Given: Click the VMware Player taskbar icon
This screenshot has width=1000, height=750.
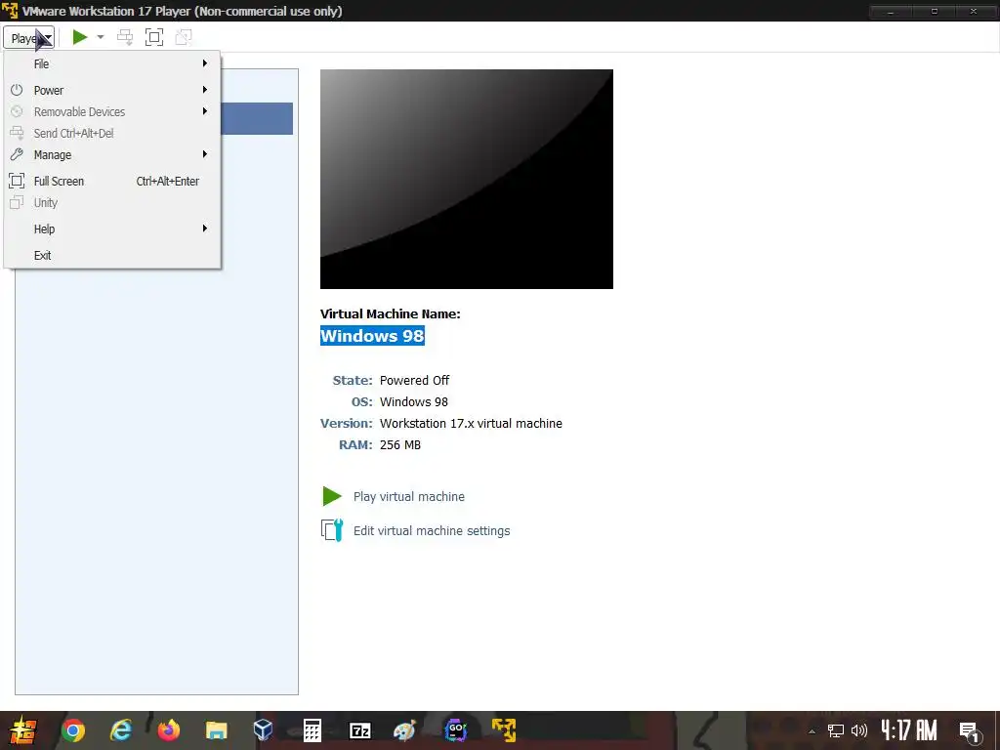Looking at the screenshot, I should (504, 730).
